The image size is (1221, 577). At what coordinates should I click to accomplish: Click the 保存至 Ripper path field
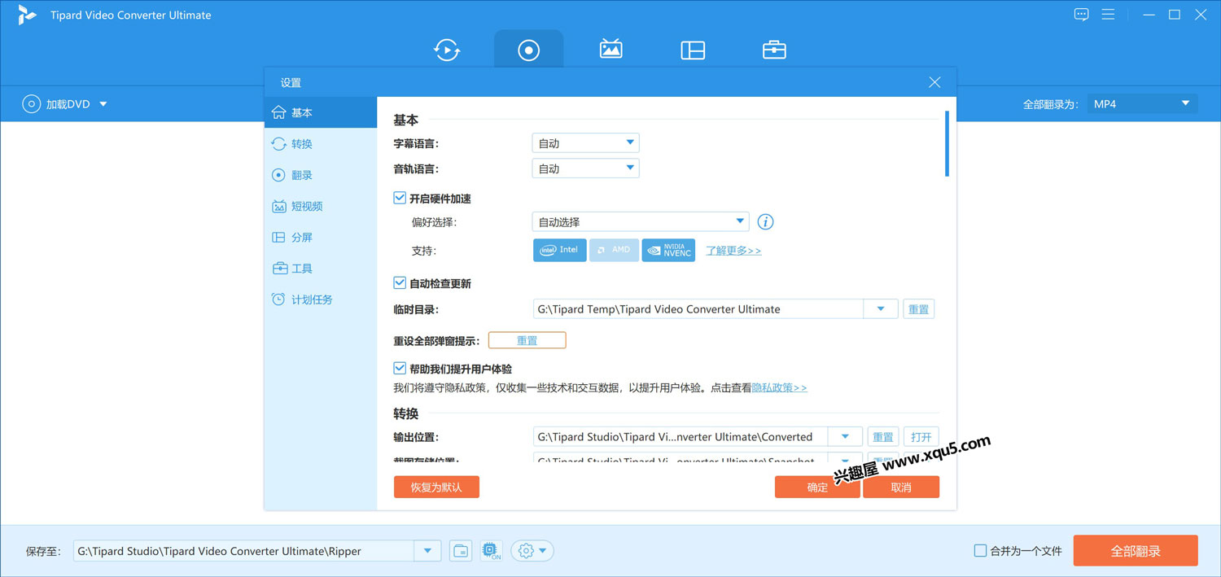pyautogui.click(x=244, y=551)
